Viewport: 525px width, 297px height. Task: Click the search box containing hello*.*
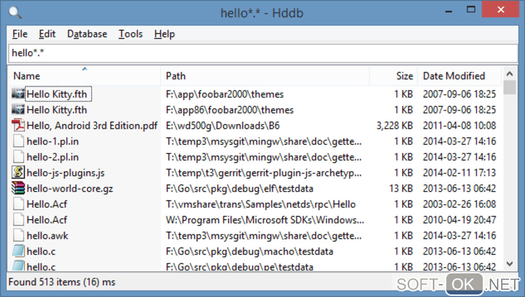click(x=262, y=53)
